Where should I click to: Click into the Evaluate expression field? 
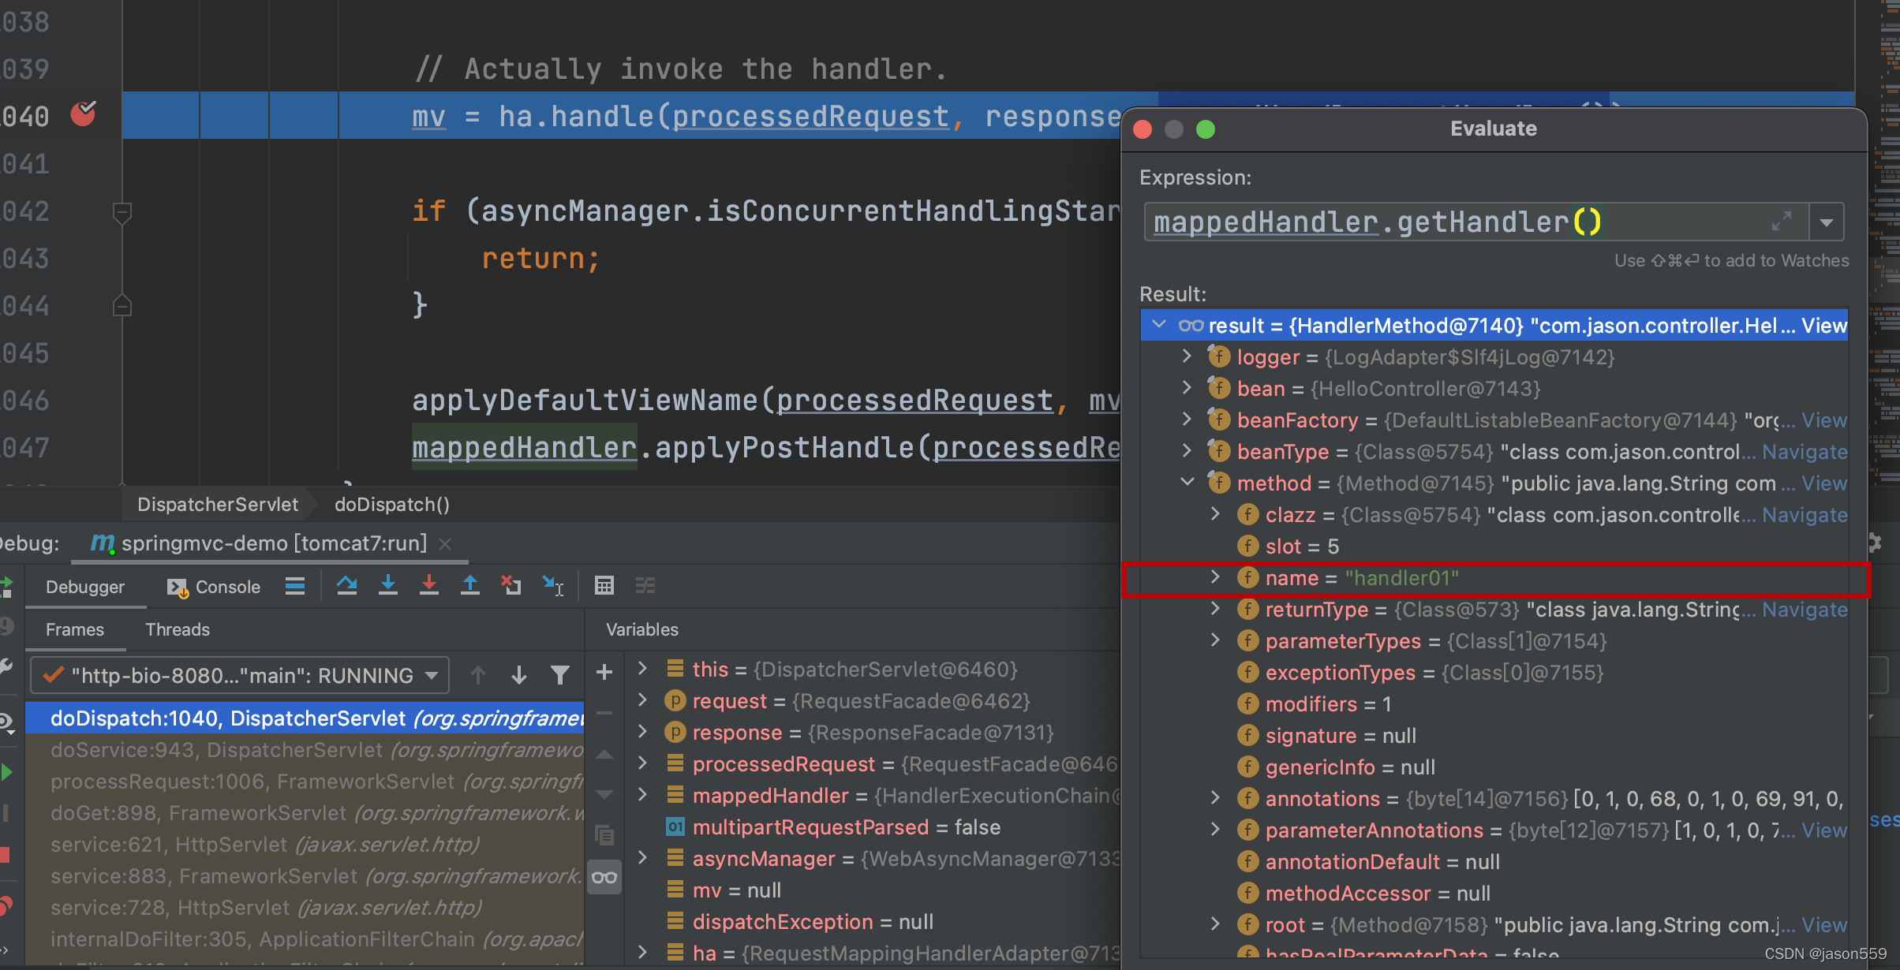tap(1475, 222)
